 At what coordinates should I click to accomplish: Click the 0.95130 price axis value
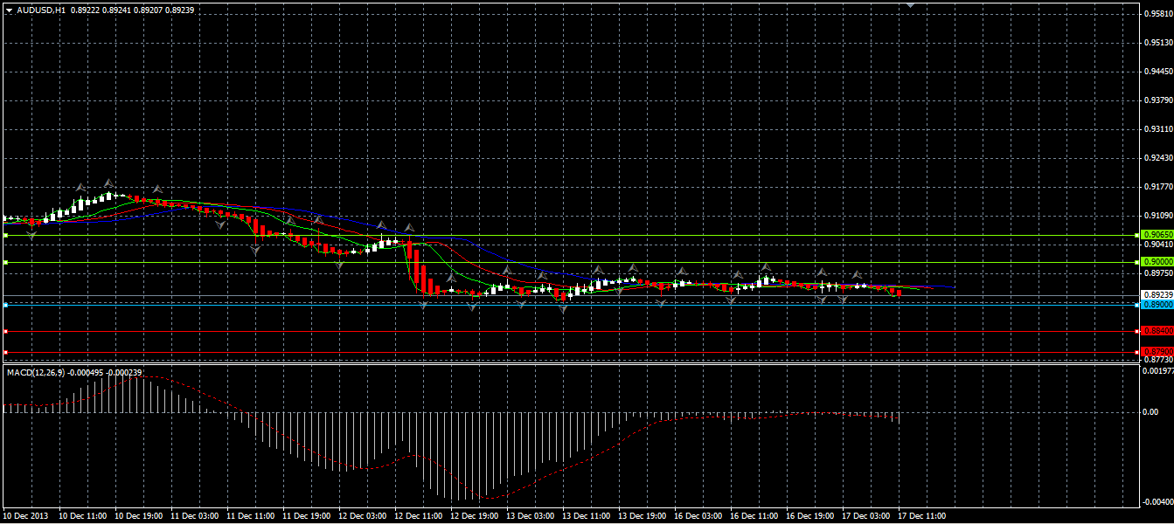click(1159, 42)
